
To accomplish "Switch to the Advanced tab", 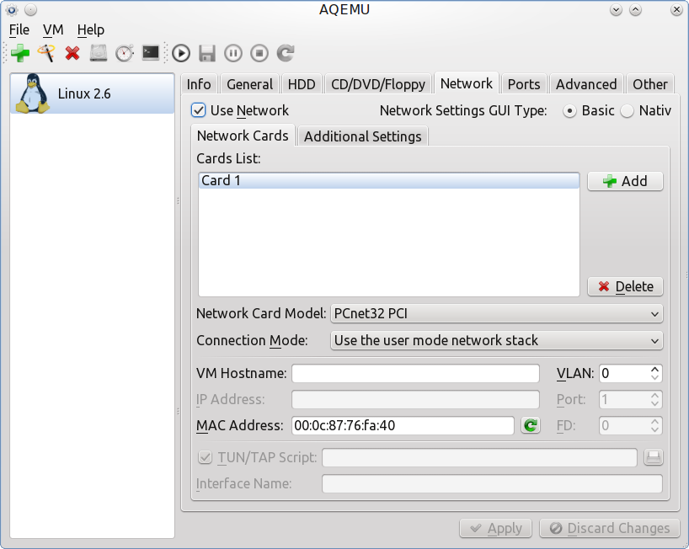I will [586, 84].
